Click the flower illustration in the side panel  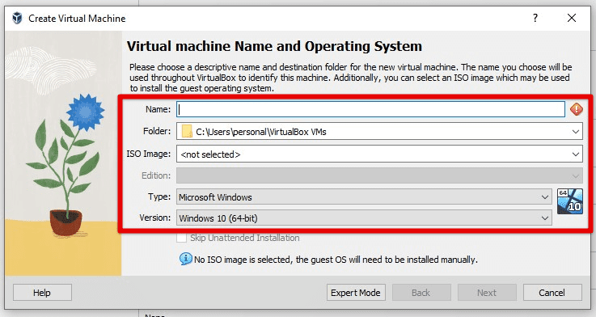point(66,165)
